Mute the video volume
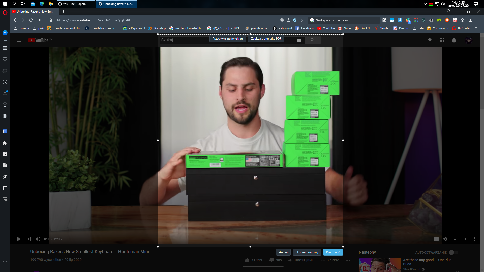 coord(38,239)
